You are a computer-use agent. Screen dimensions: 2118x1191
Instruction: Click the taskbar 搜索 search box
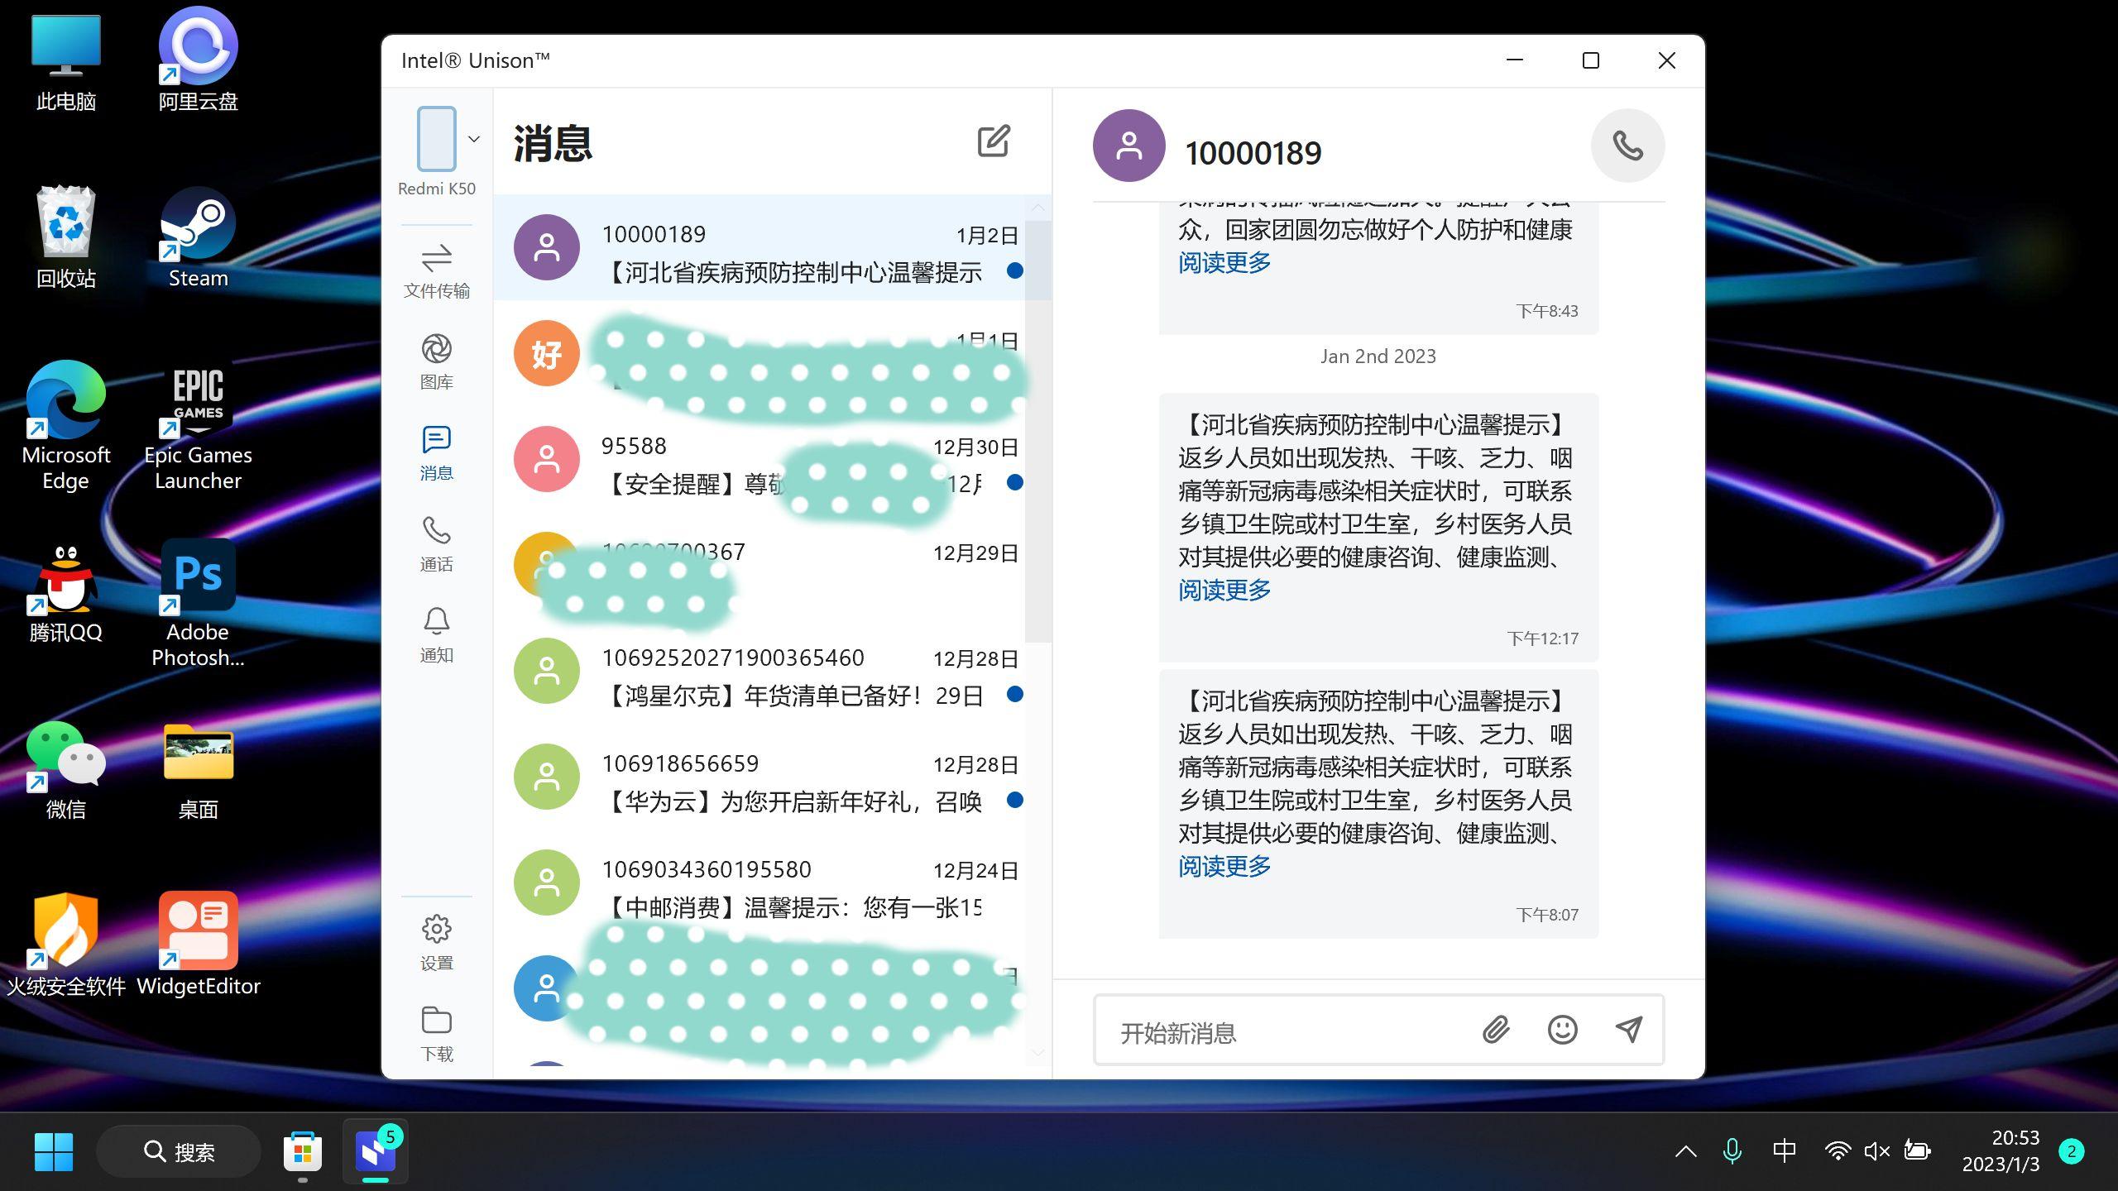click(179, 1151)
